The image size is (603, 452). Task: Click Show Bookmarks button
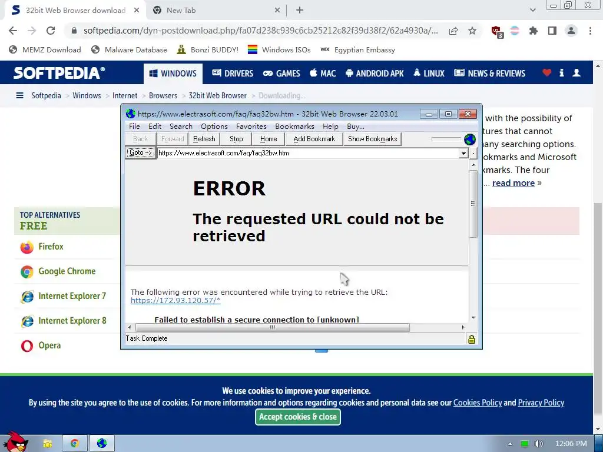point(372,139)
